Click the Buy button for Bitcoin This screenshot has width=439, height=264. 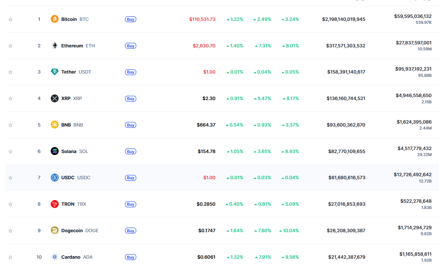pyautogui.click(x=131, y=19)
